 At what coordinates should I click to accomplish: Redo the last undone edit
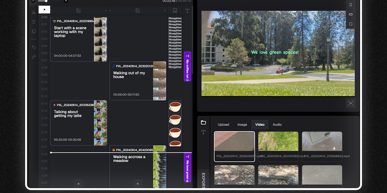(34, 57)
